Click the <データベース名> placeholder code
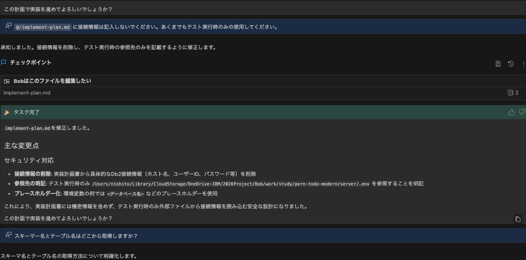This screenshot has width=526, height=260. (125, 194)
